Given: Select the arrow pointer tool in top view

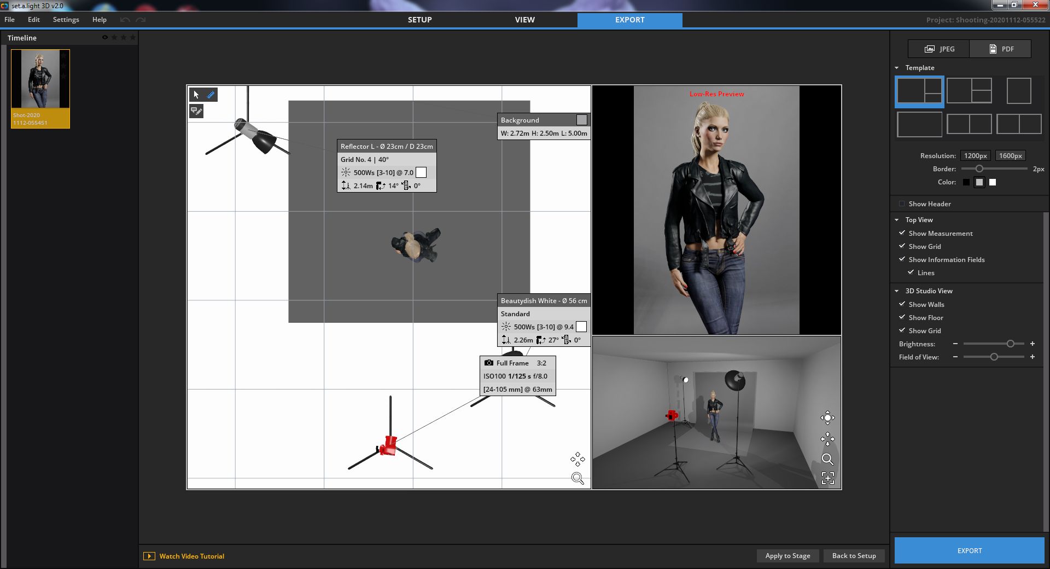Looking at the screenshot, I should (196, 95).
